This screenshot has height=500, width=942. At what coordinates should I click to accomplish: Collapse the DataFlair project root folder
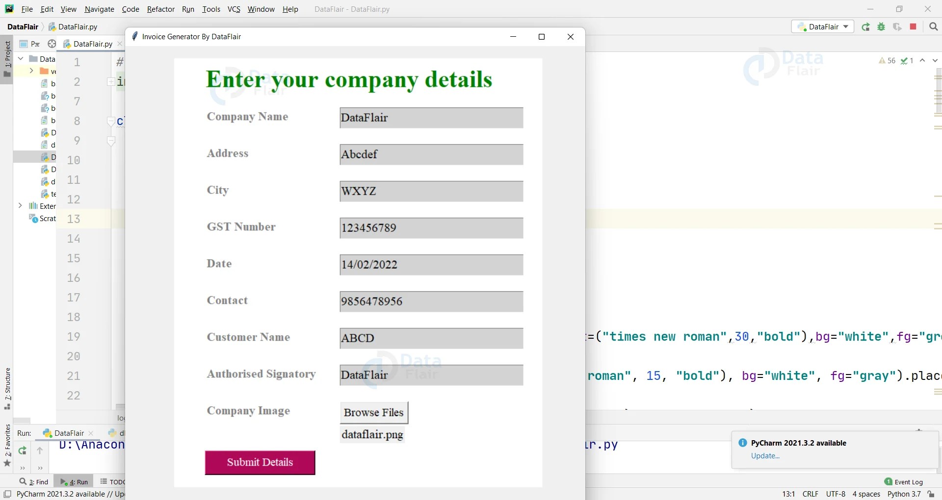tap(20, 58)
